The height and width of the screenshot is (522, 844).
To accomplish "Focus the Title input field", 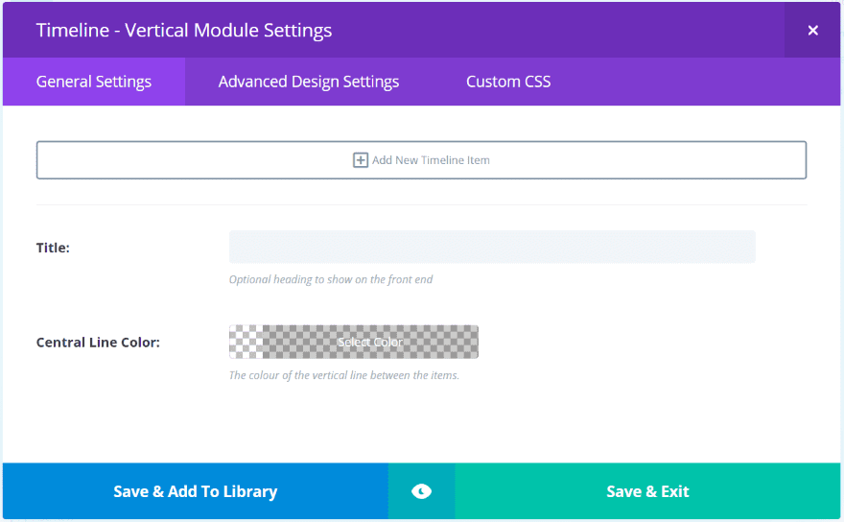I will coord(492,247).
